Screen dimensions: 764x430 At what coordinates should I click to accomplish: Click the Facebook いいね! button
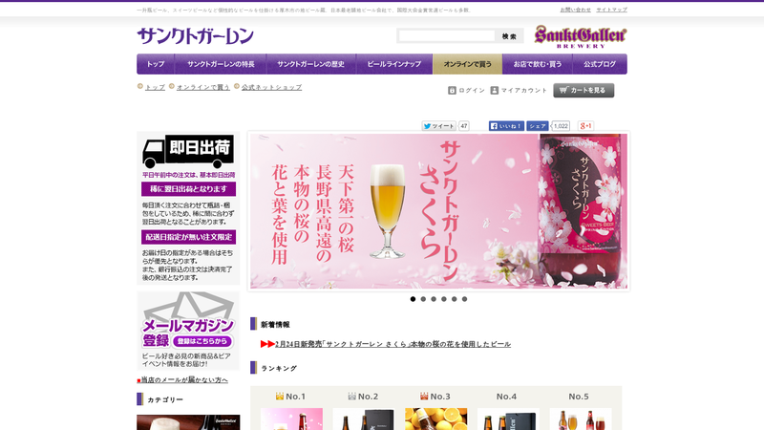pyautogui.click(x=506, y=126)
